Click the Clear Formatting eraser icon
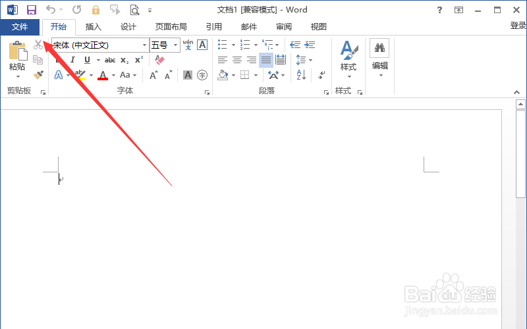The height and width of the screenshot is (329, 527). tap(159, 60)
